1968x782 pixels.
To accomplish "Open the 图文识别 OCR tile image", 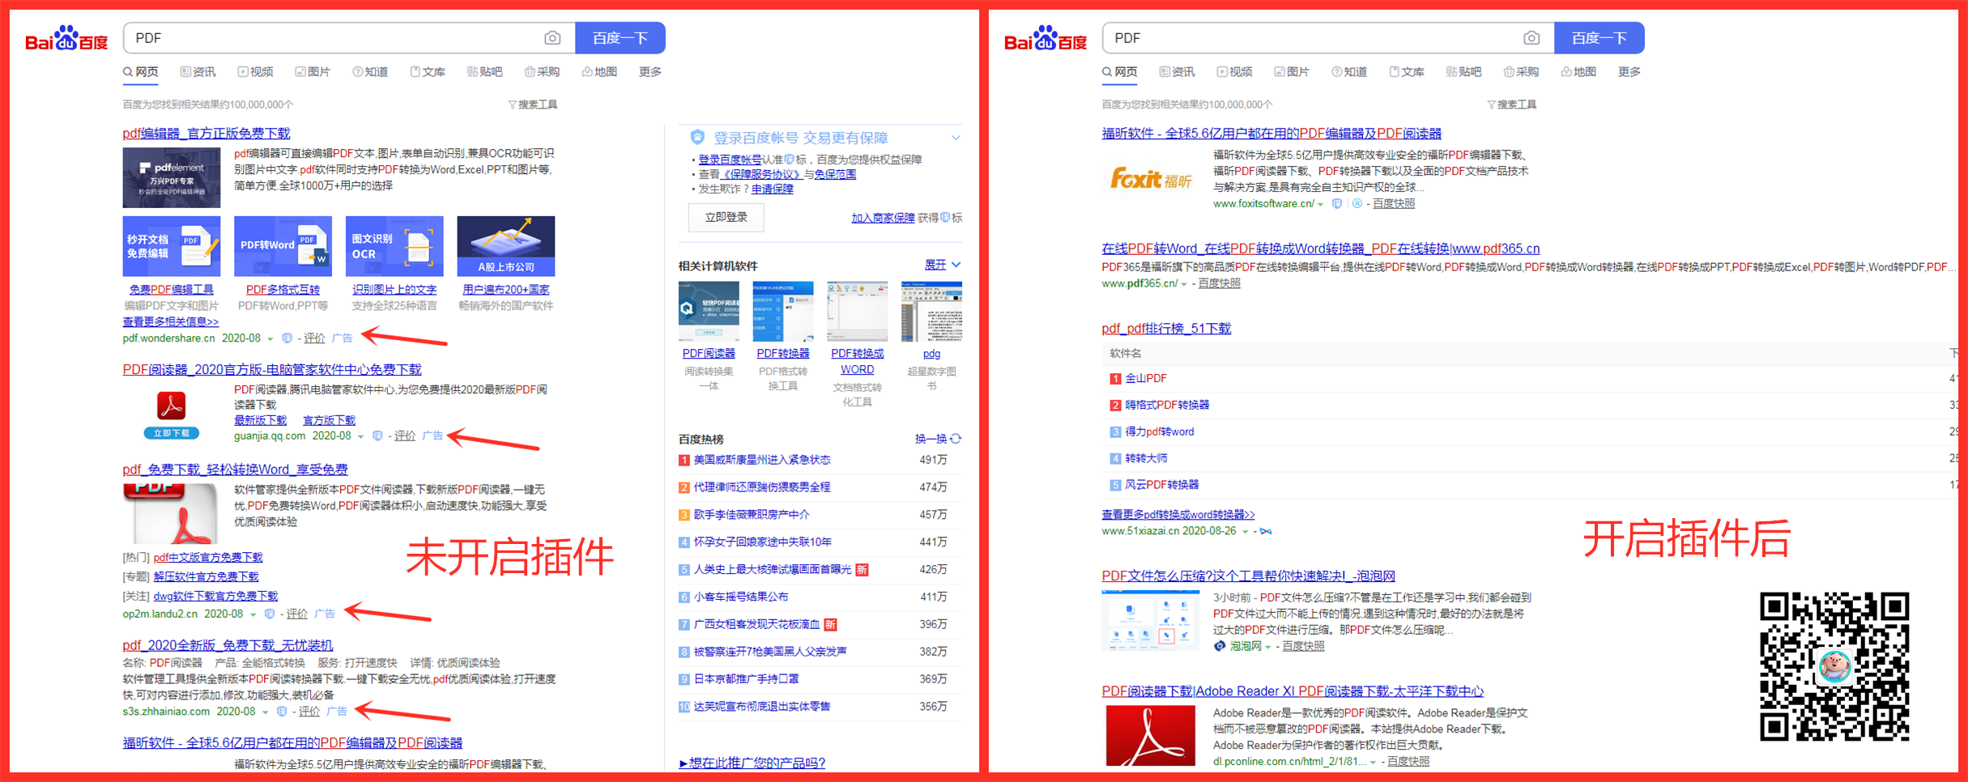I will (394, 246).
